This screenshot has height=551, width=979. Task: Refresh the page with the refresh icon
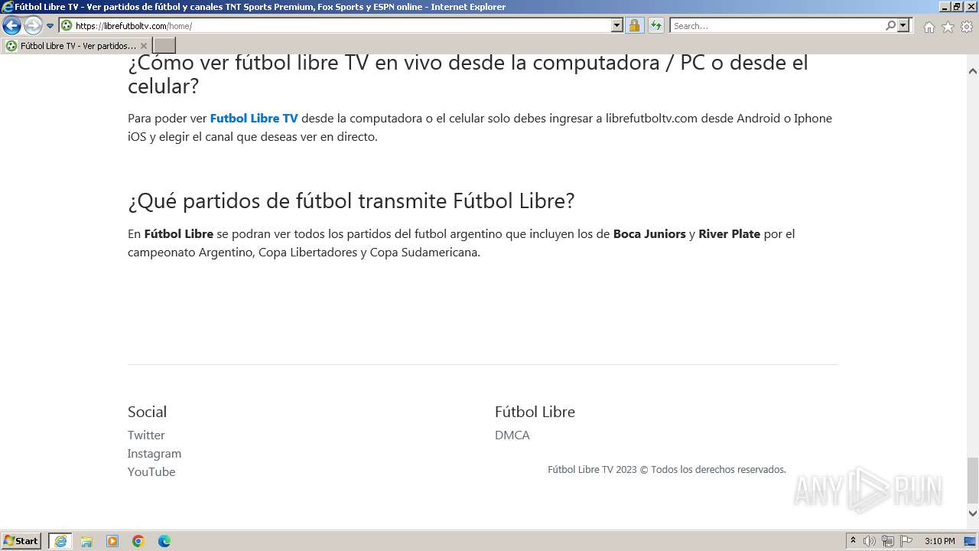(x=656, y=26)
